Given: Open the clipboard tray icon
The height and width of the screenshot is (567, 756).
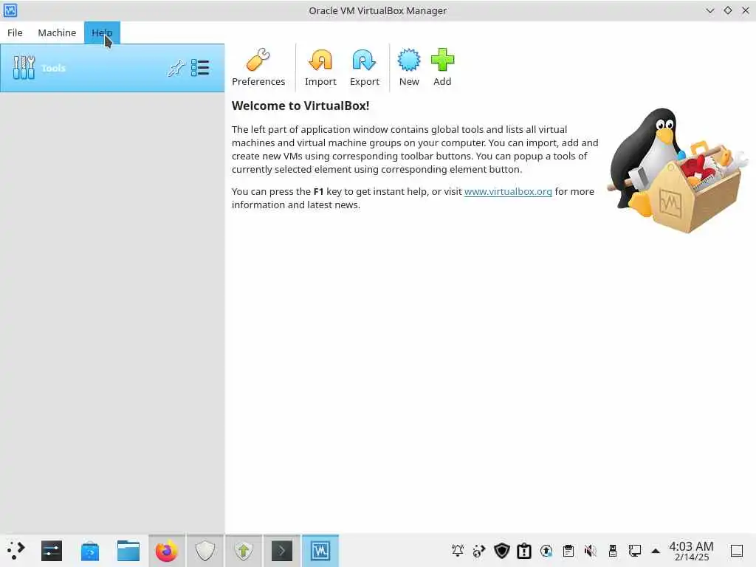Looking at the screenshot, I should pyautogui.click(x=568, y=551).
